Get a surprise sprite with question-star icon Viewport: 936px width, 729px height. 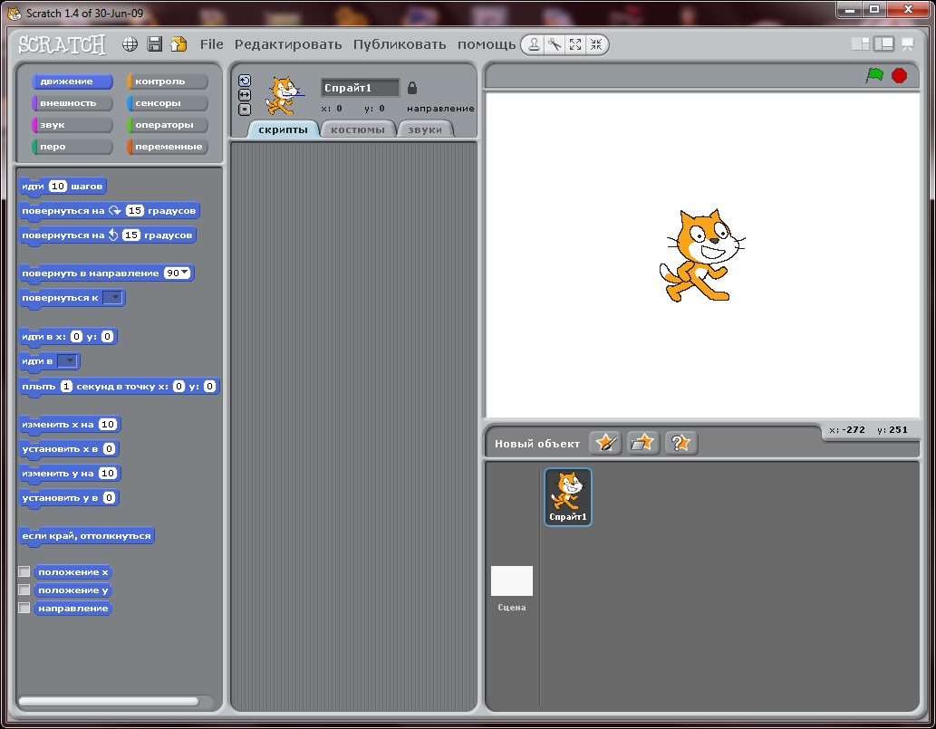(680, 443)
